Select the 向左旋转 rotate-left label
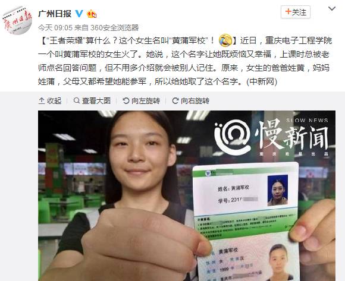This screenshot has width=345, height=281. coord(146,101)
